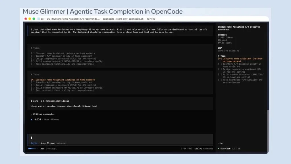The height and width of the screenshot is (164, 291).
Task: Click the '$0.00 spent' value in sidebar
Action: [x=225, y=43]
